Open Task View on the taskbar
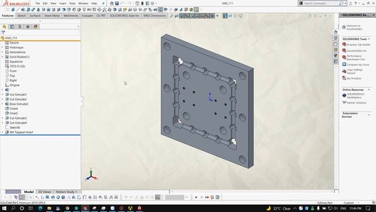The image size is (376, 212). tap(31, 208)
